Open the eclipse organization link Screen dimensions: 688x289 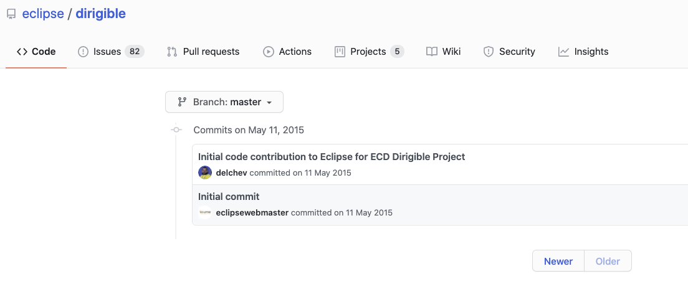coord(43,14)
